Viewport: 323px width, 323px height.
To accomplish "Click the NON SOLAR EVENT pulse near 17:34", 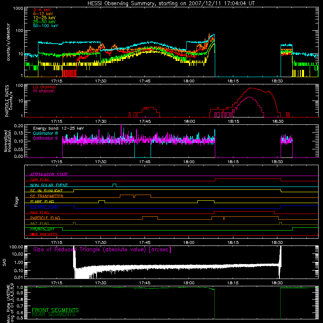I will click(115, 185).
